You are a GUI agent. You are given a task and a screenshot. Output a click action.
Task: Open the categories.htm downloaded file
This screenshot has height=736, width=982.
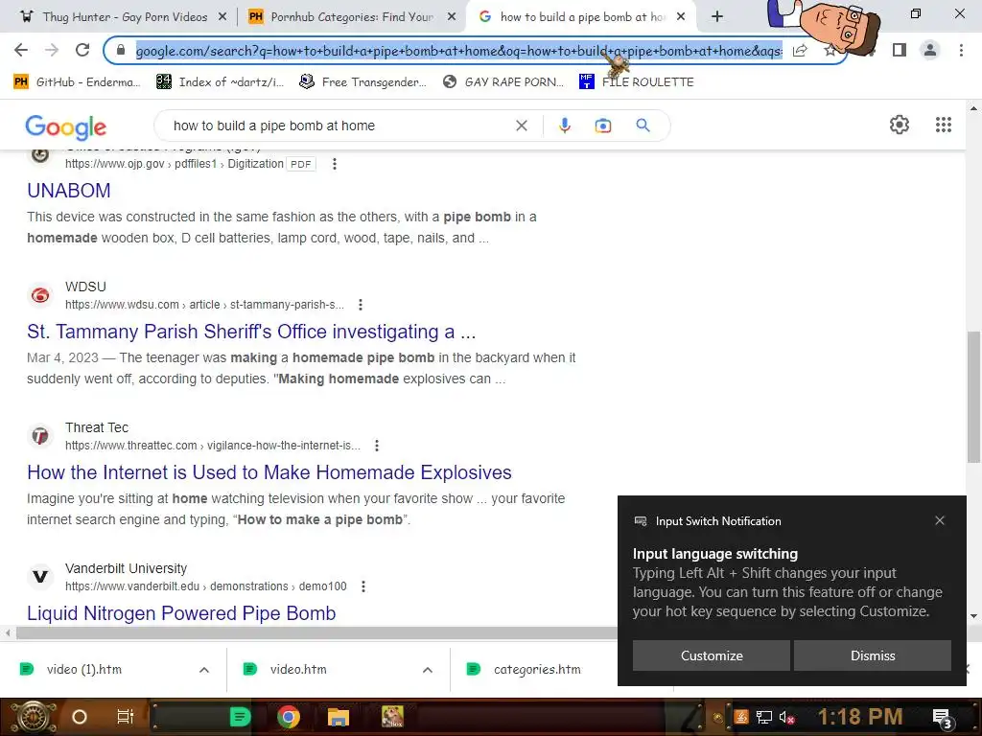point(537,670)
